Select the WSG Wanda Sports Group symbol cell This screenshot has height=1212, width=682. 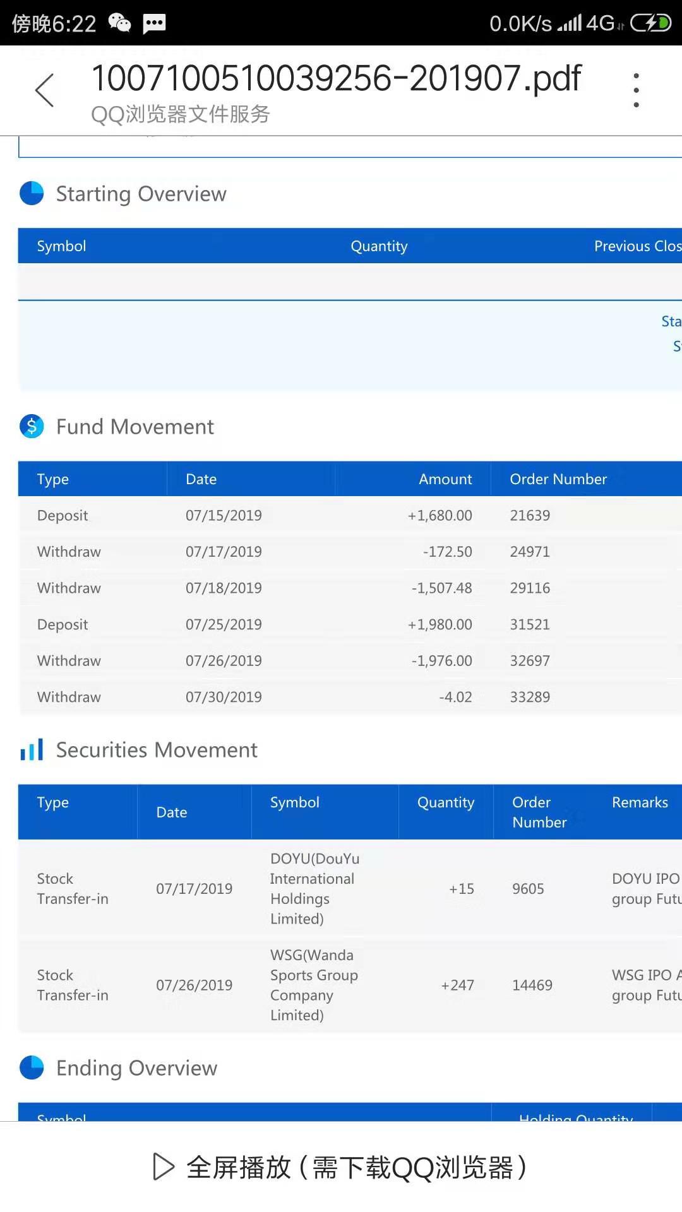coord(313,985)
